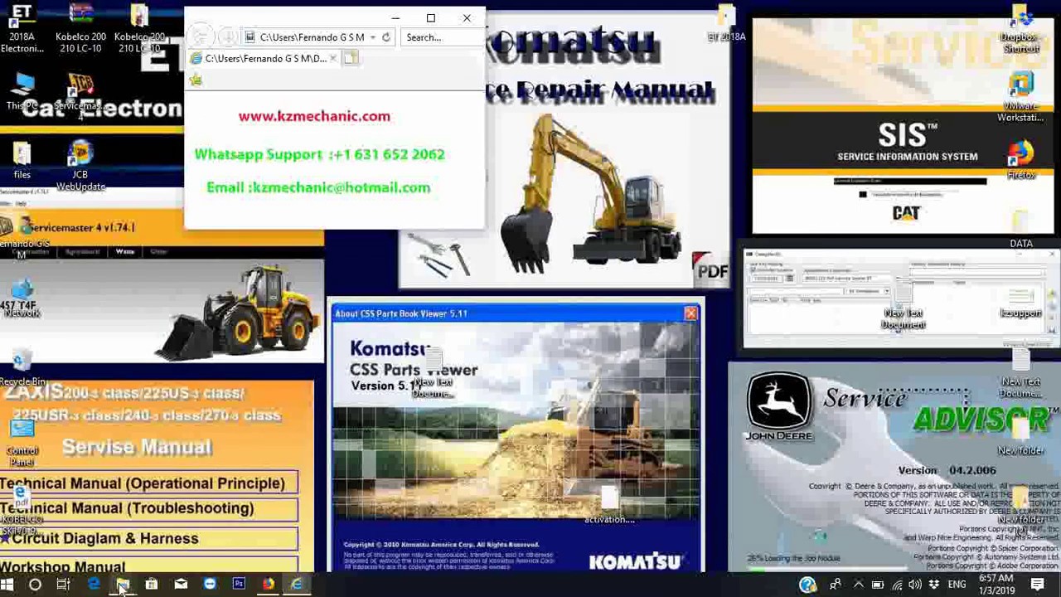Click the Windows Start button

click(x=7, y=585)
